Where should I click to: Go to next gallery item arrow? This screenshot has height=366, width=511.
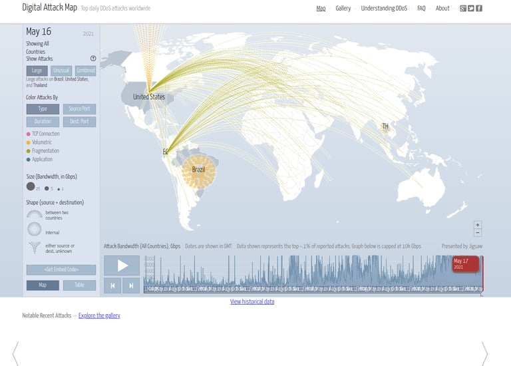point(484,354)
